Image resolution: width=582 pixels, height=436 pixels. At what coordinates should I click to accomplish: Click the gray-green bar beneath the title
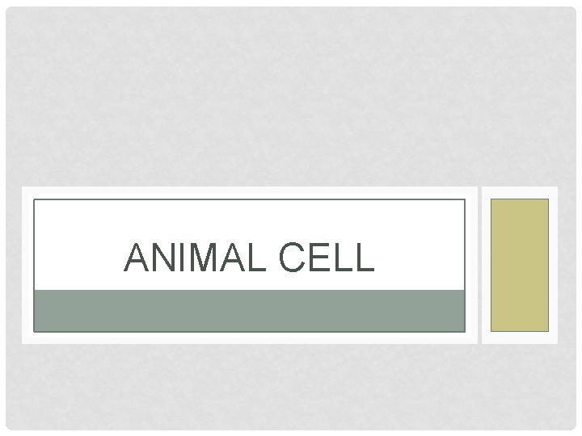coord(249,311)
